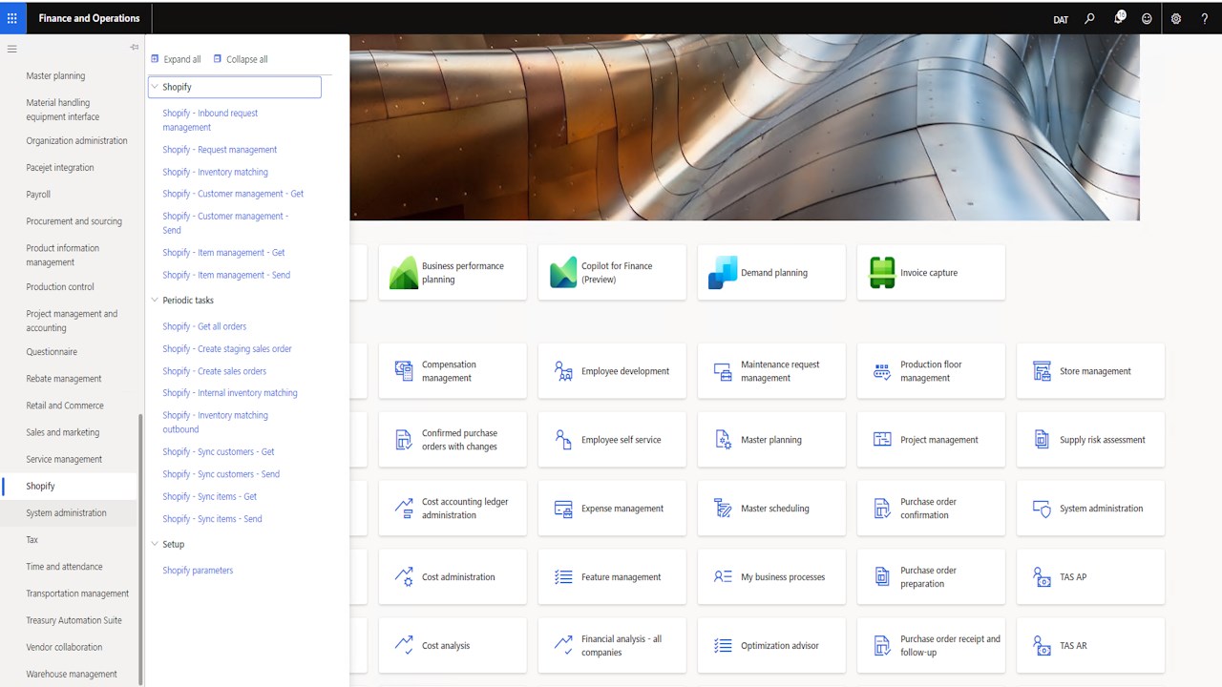This screenshot has height=687, width=1222.
Task: Click the Employee development tile icon
Action: coord(563,371)
